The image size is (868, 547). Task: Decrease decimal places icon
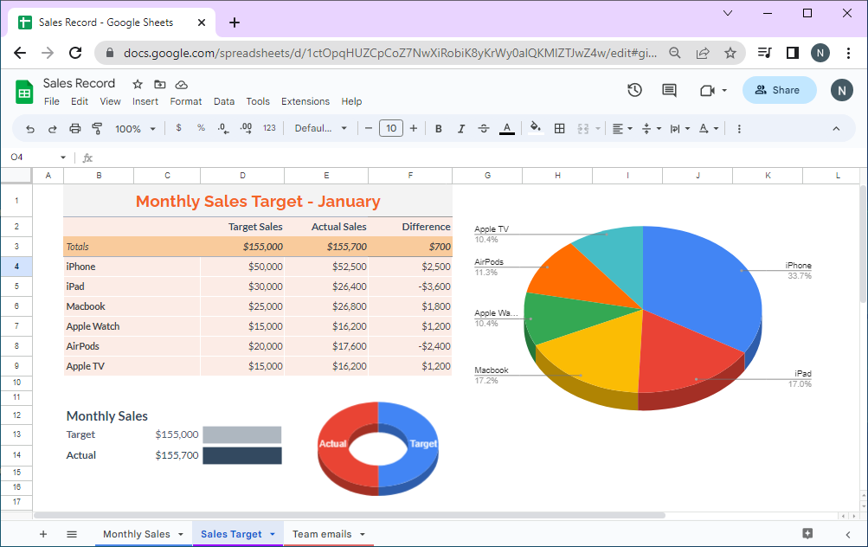coord(223,128)
